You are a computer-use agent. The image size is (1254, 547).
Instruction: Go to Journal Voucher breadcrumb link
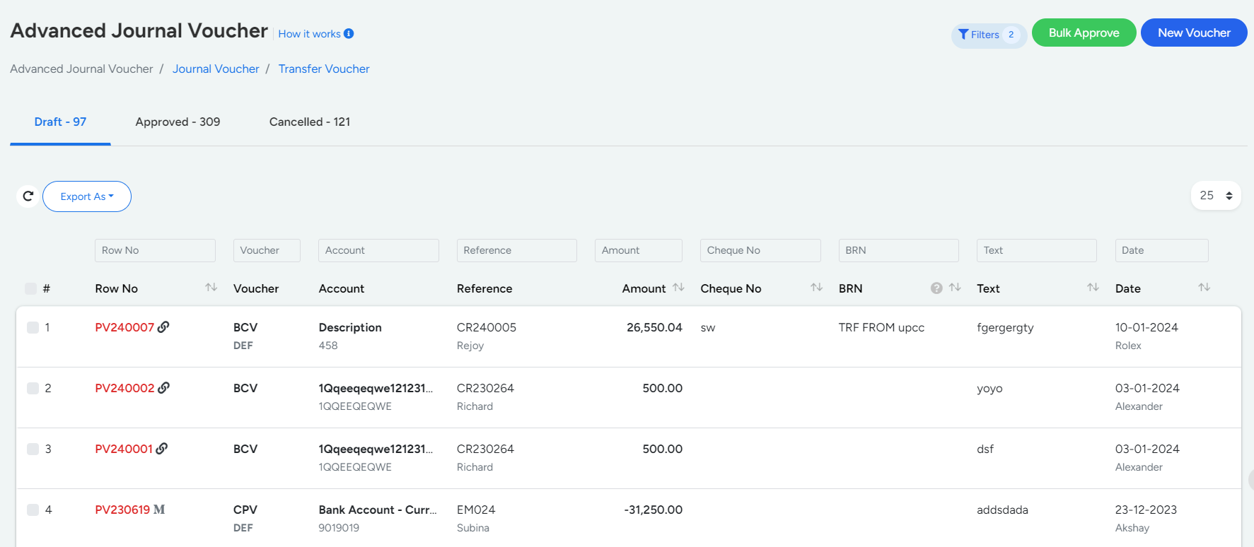pos(216,69)
